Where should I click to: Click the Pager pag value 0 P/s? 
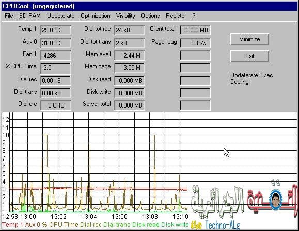point(195,43)
